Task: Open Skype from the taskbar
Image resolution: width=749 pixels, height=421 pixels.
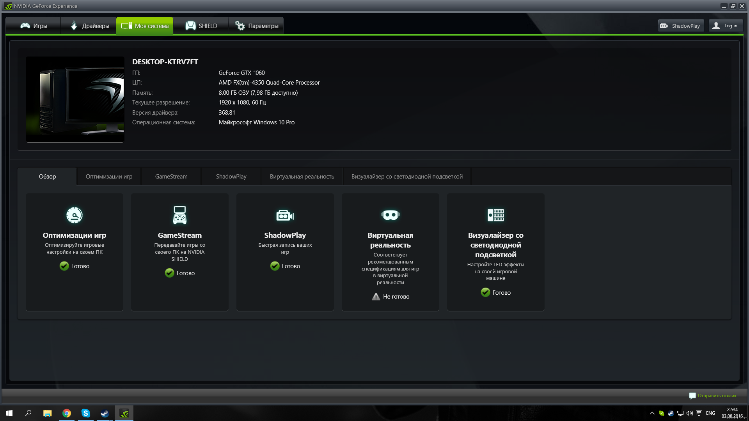Action: coord(85,413)
